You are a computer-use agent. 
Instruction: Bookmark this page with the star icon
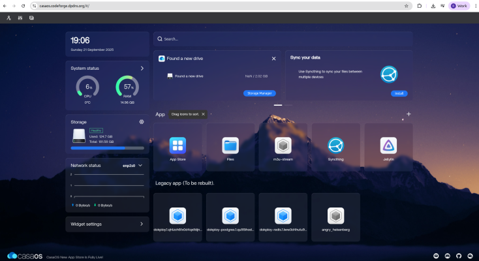tap(407, 6)
